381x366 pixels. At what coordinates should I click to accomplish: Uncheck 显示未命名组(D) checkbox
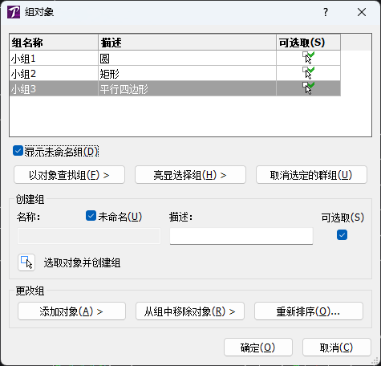coord(18,151)
